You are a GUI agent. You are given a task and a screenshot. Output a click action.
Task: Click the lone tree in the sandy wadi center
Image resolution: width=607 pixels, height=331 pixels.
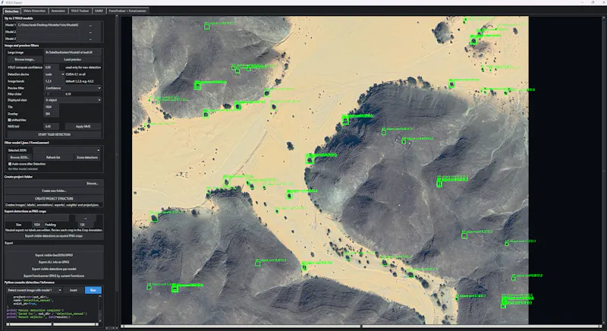(x=290, y=146)
